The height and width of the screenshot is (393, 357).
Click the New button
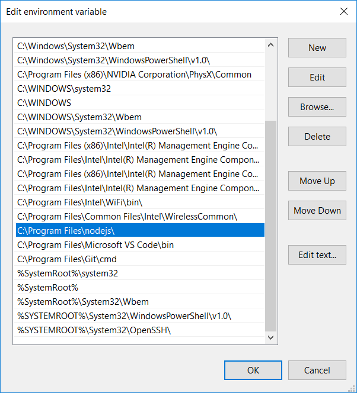[317, 48]
